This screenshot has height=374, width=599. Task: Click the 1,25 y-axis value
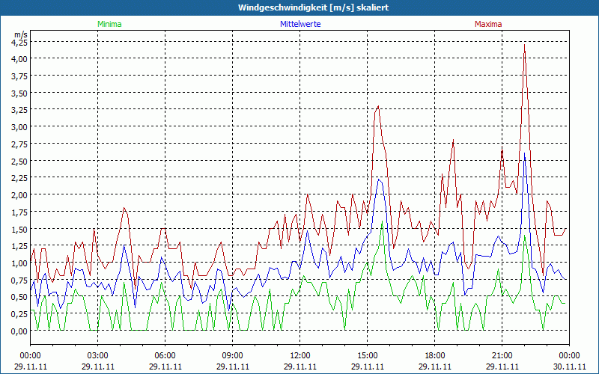click(x=19, y=246)
